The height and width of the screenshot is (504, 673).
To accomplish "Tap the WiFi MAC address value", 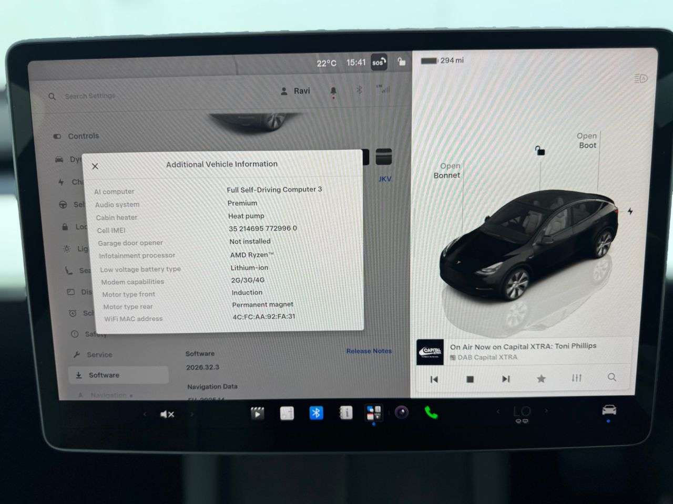I will tap(264, 317).
